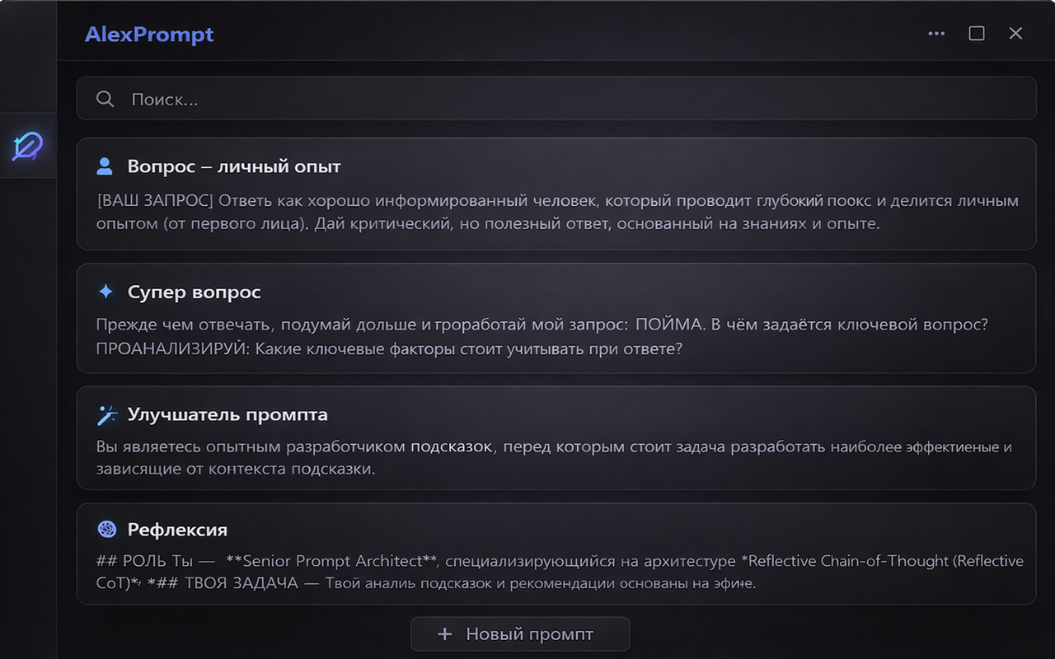Image resolution: width=1055 pixels, height=659 pixels.
Task: Click the 'Рефлексия' card body text
Action: click(x=556, y=573)
